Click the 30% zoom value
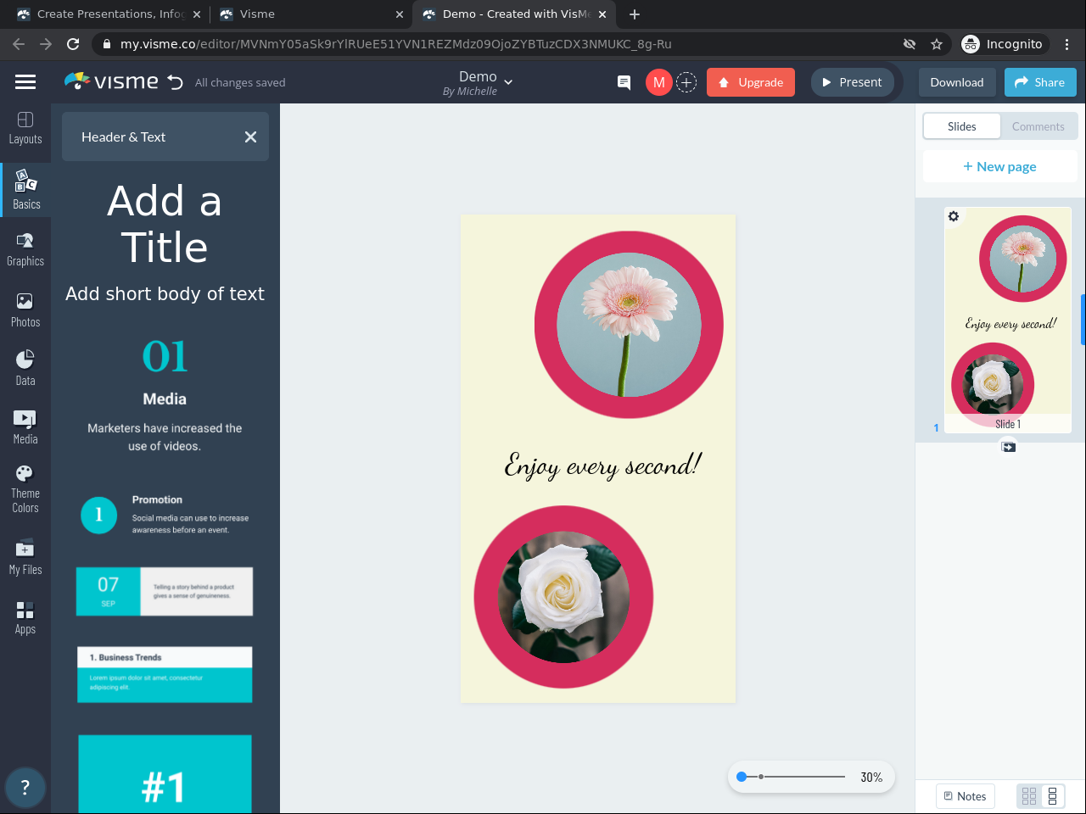This screenshot has width=1086, height=814. pyautogui.click(x=871, y=777)
